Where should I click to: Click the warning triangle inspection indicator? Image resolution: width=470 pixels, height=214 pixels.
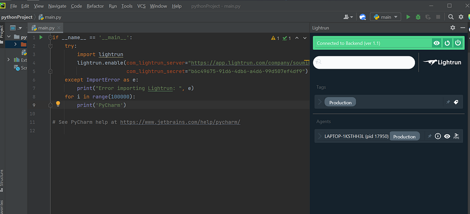pyautogui.click(x=273, y=38)
